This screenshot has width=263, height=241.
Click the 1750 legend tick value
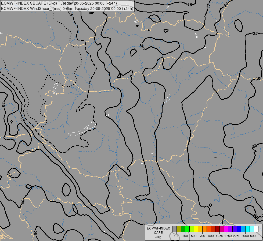[228, 236]
